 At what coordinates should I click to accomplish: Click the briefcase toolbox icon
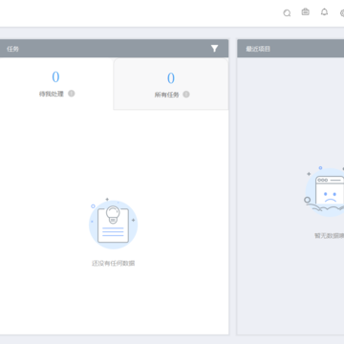(306, 11)
